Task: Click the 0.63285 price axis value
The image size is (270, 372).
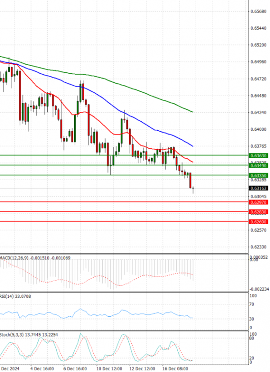Action: point(259,180)
